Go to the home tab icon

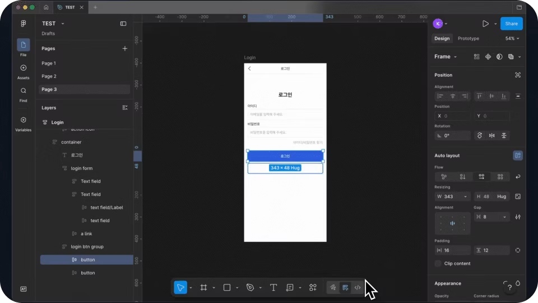coord(46,7)
